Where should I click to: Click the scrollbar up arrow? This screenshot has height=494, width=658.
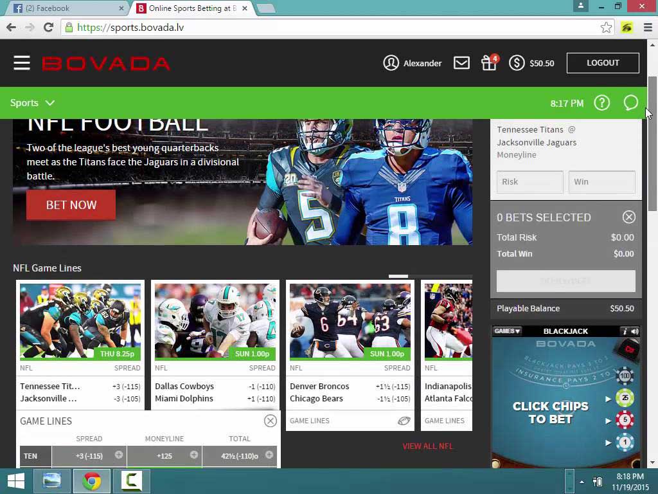tap(652, 44)
